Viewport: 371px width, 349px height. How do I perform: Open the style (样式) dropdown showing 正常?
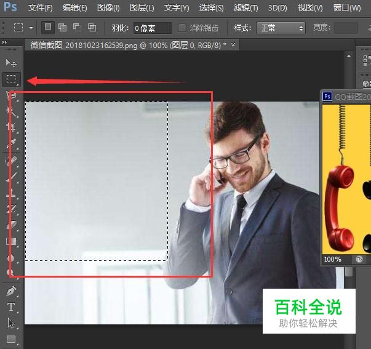click(281, 28)
